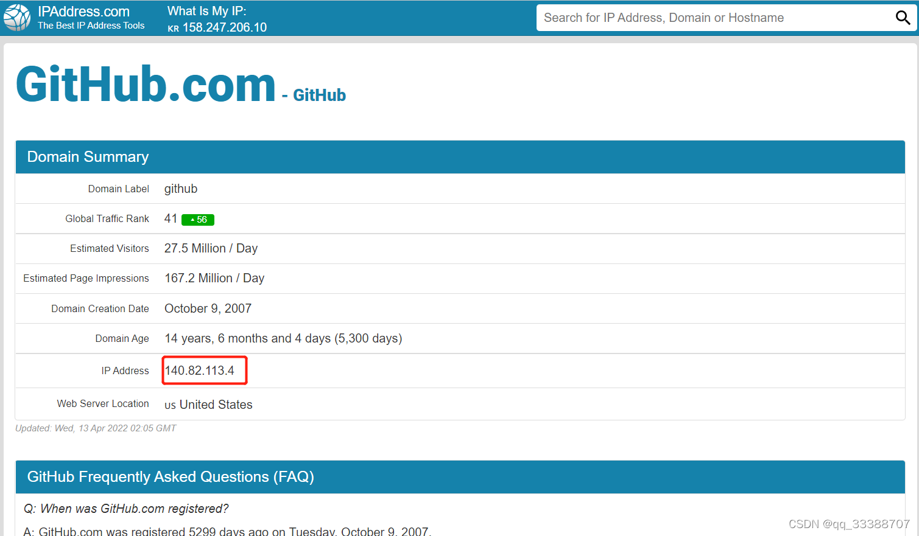
Task: Select the date October 9, 2007
Action: pos(208,308)
